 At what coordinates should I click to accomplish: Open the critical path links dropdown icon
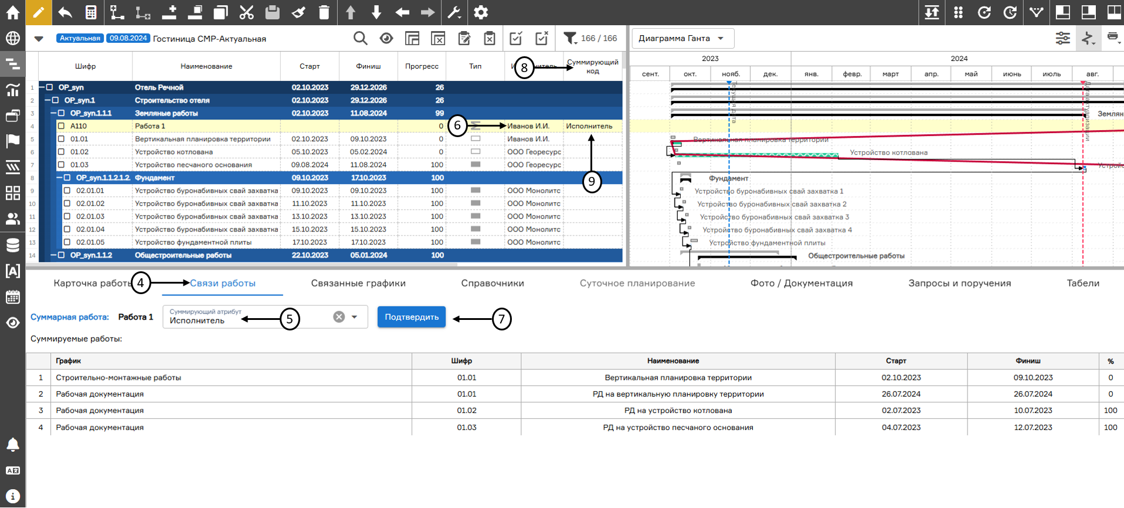pos(1088,39)
